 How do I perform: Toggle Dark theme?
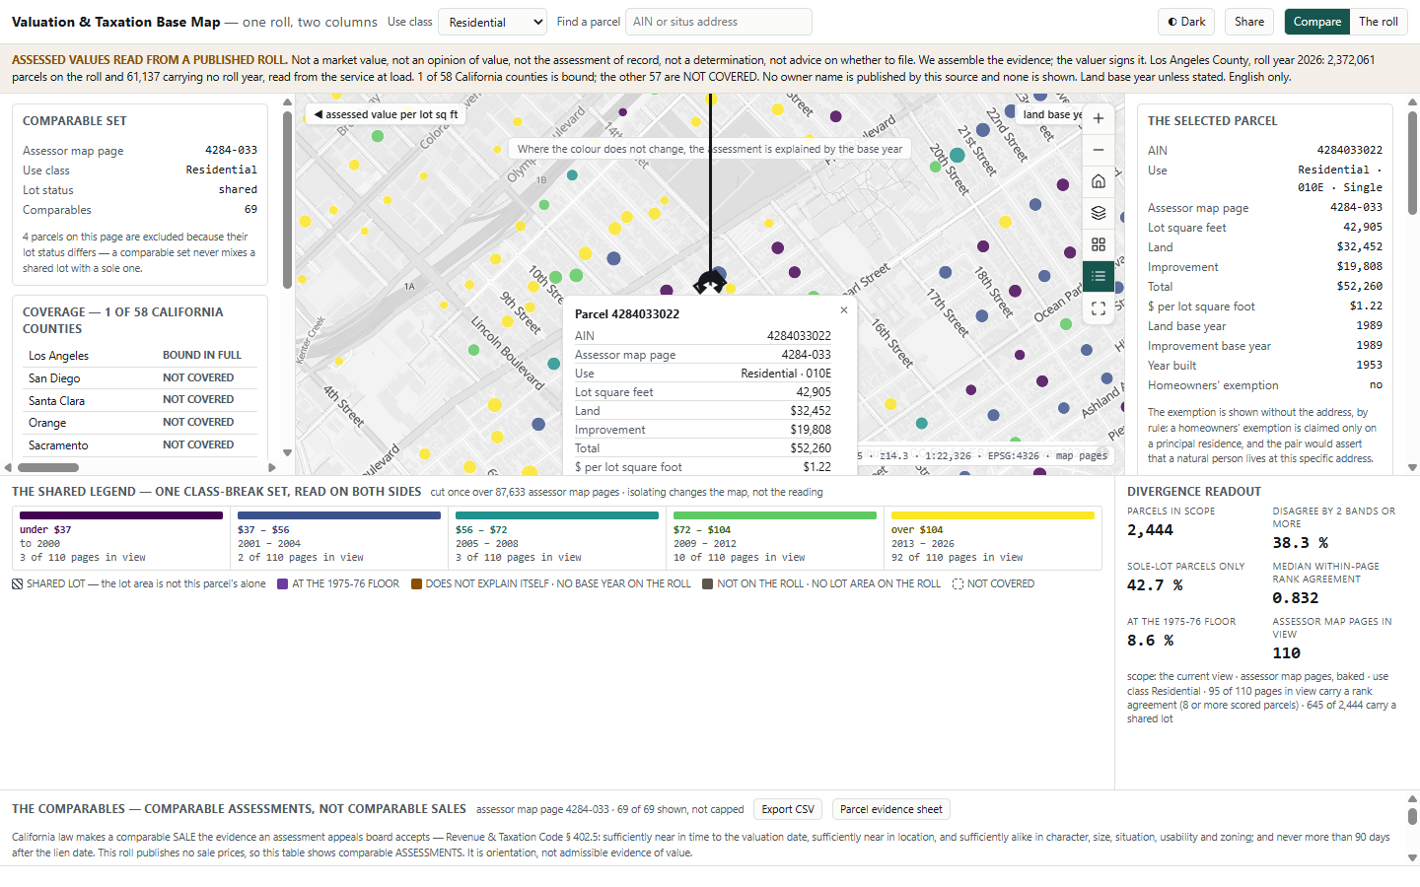click(1186, 22)
